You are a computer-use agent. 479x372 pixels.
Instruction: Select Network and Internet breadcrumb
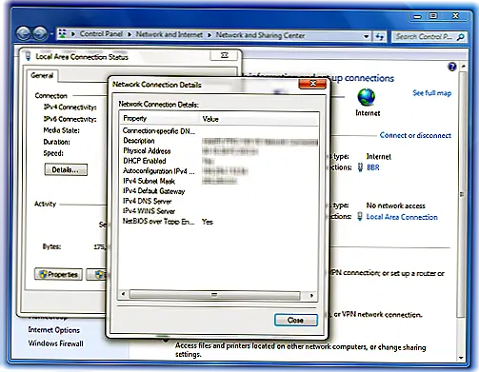(x=170, y=34)
